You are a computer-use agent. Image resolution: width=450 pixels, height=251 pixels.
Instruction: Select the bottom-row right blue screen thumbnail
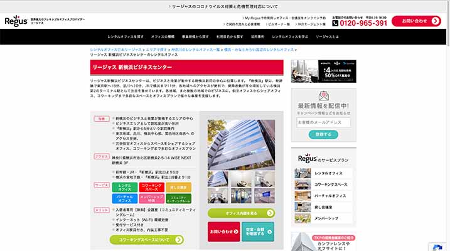point(265,196)
